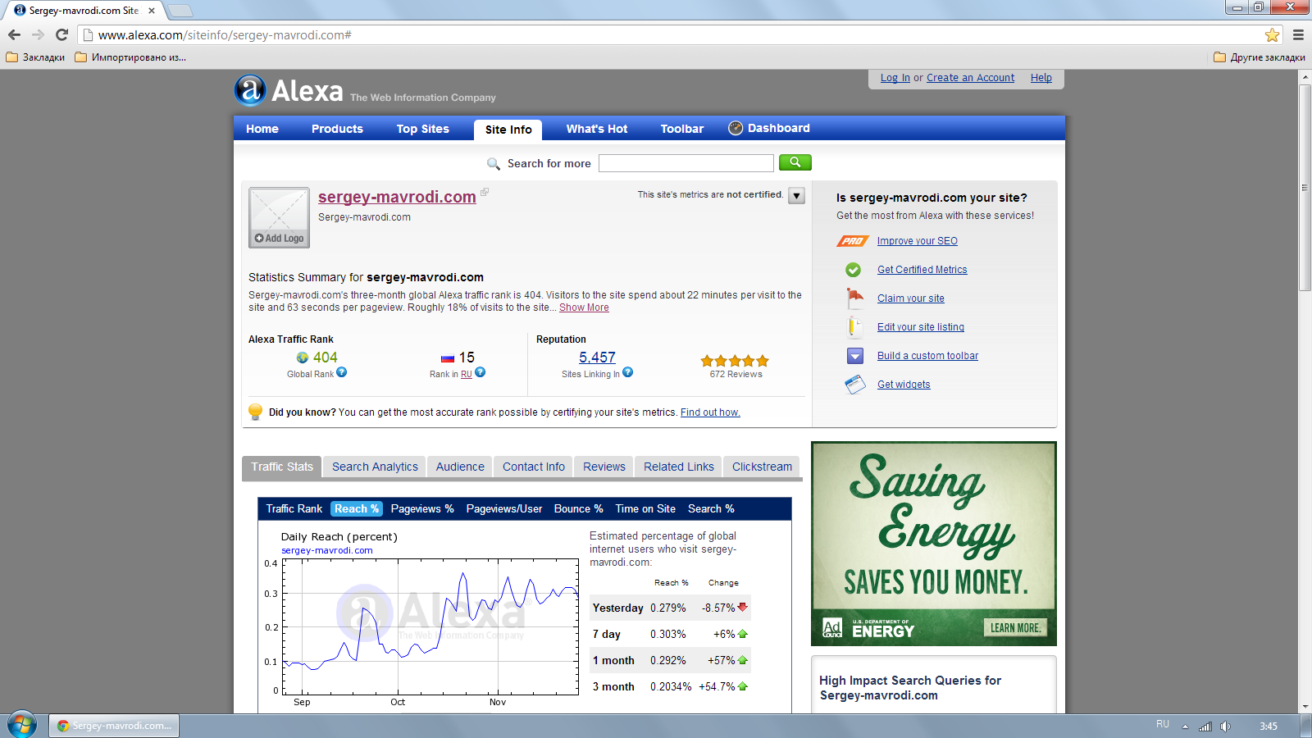Image resolution: width=1312 pixels, height=738 pixels.
Task: Click the Global Rank help question icon
Action: (342, 372)
